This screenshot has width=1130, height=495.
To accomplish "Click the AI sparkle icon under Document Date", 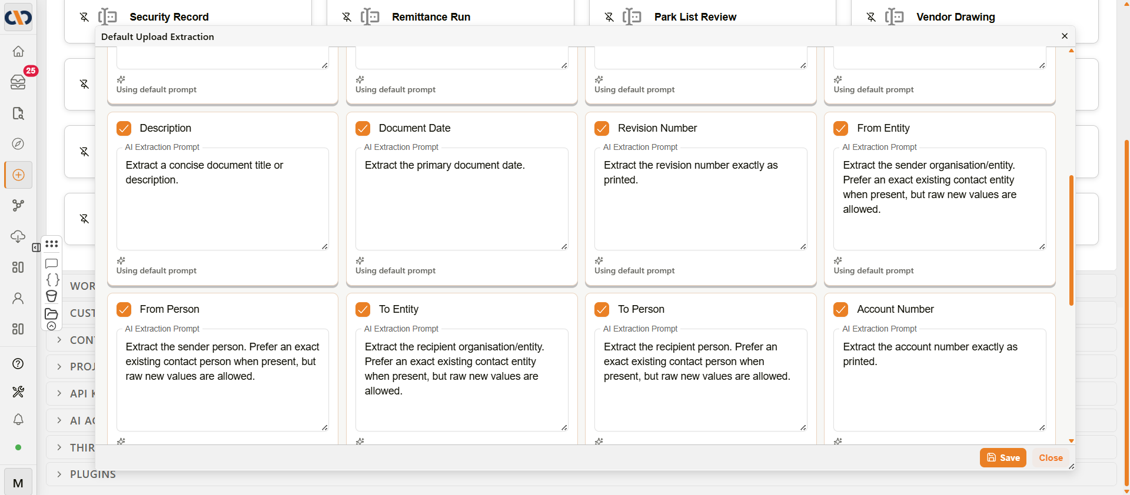I will (360, 260).
